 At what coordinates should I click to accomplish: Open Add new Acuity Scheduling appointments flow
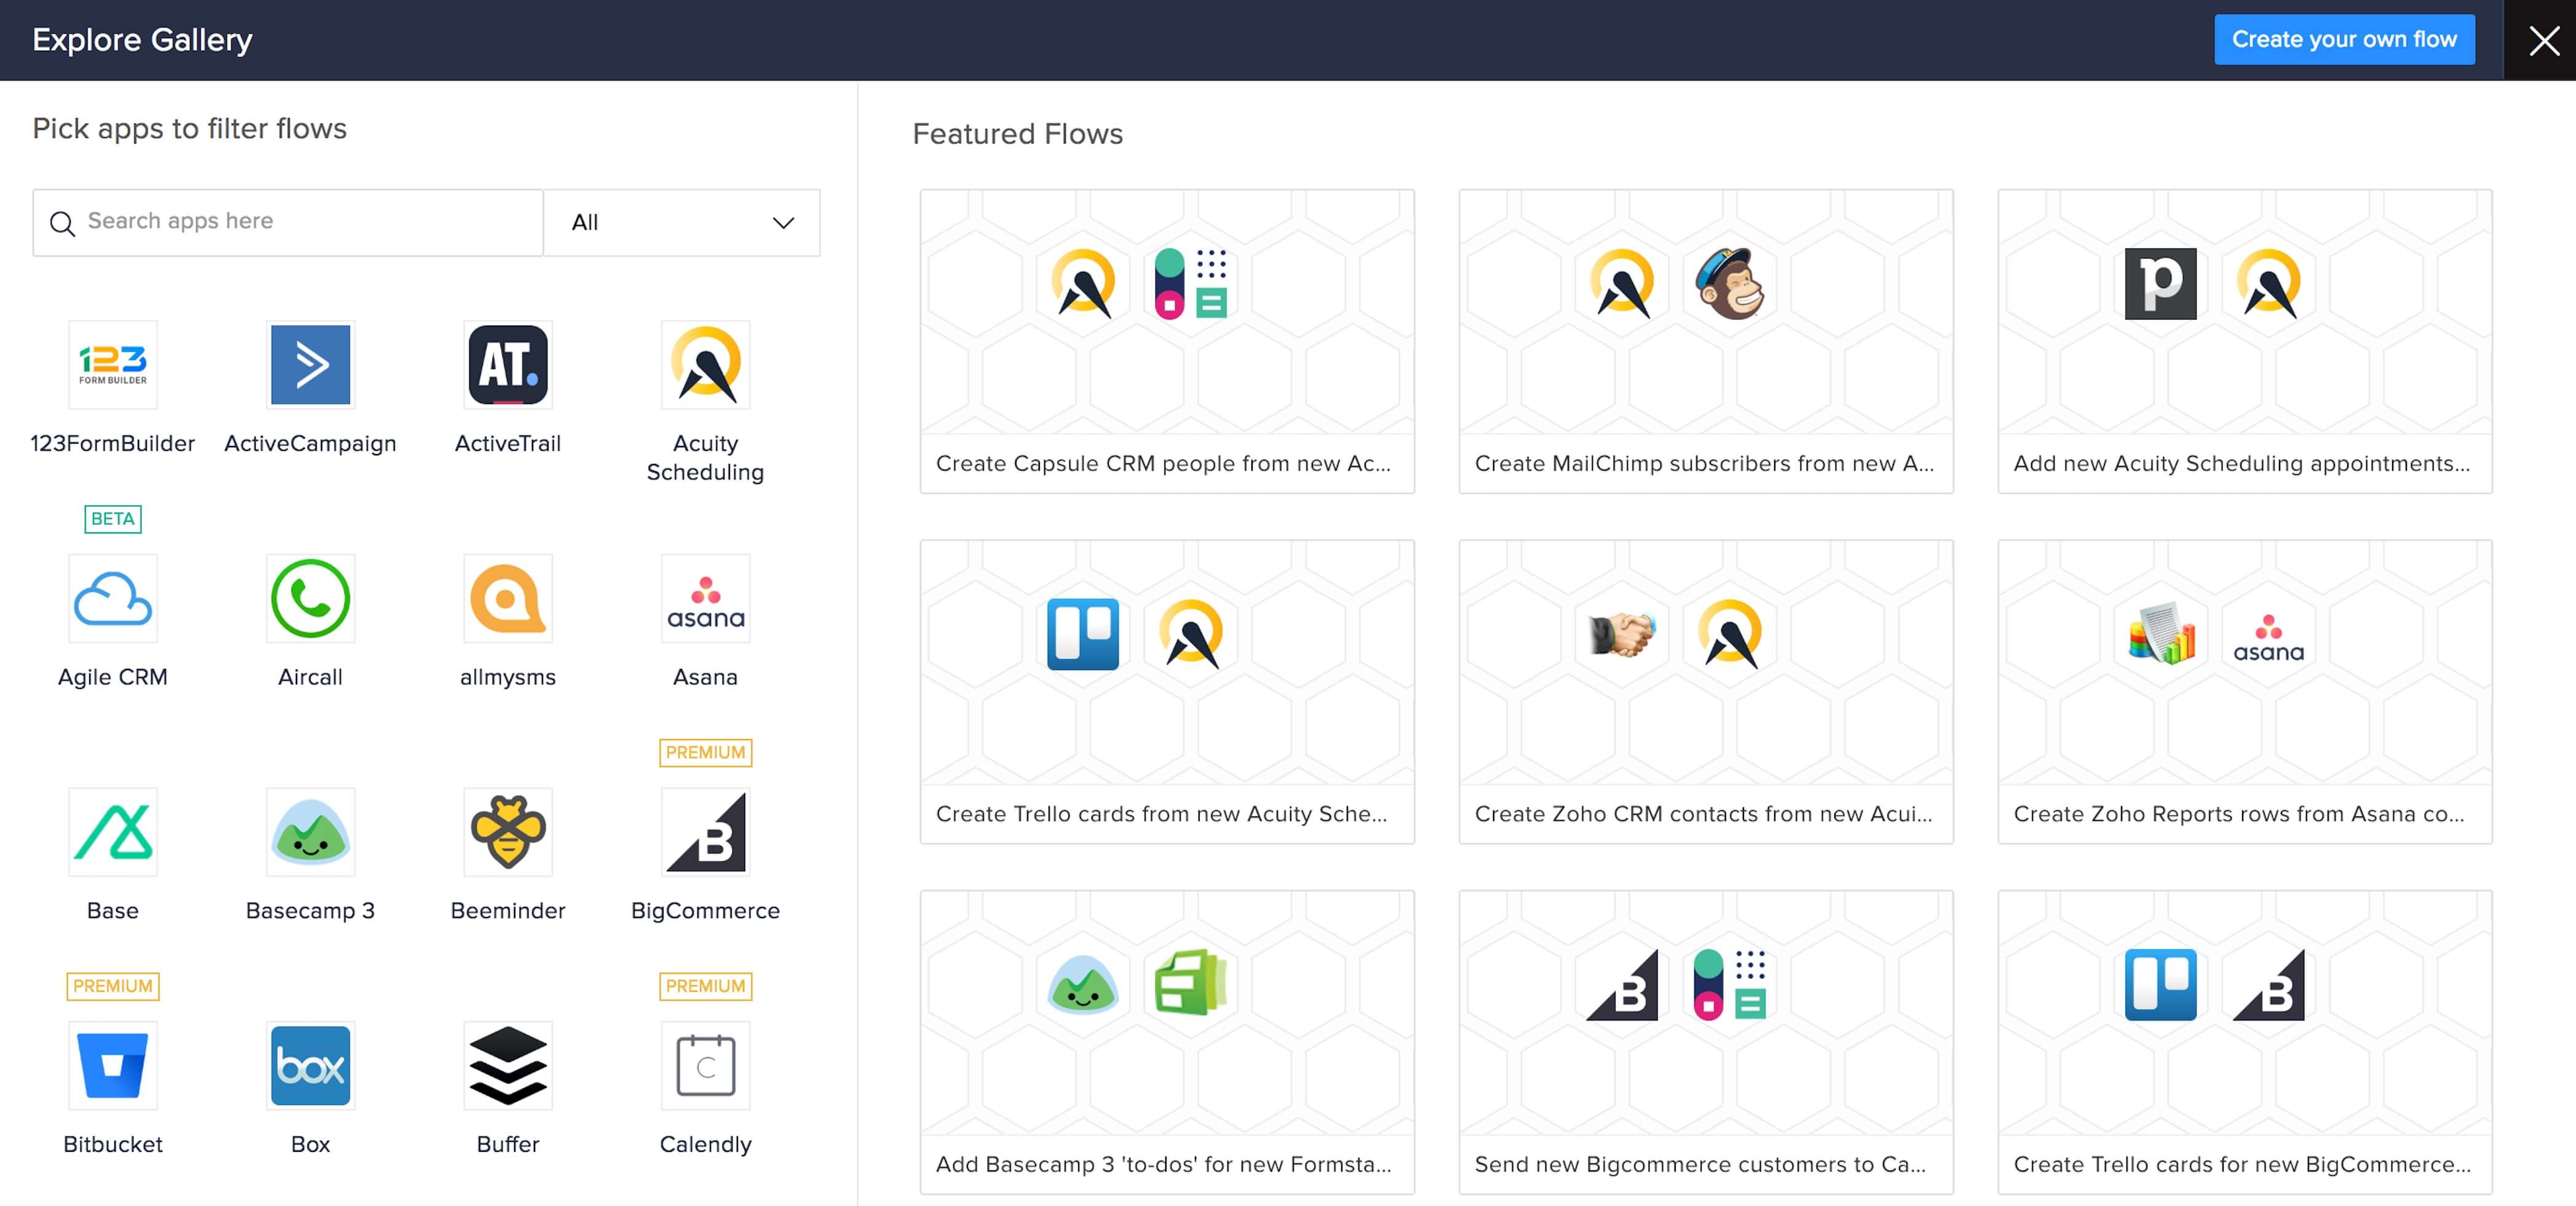[2244, 341]
